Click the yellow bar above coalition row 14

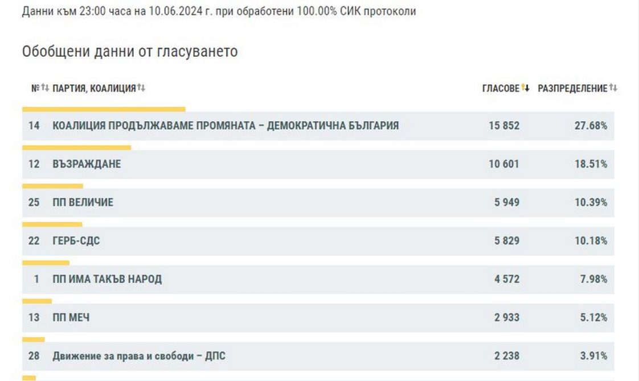104,109
